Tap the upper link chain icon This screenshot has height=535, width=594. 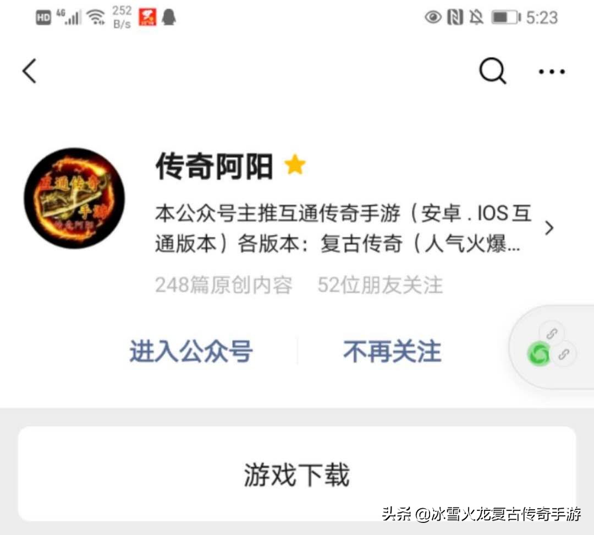(x=552, y=334)
